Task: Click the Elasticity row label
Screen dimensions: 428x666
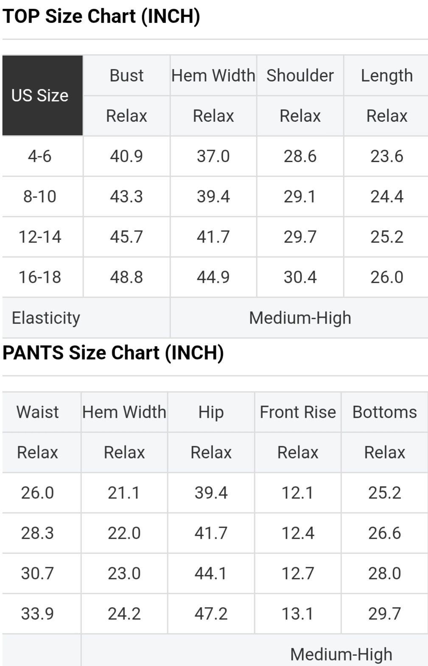Action: pyautogui.click(x=46, y=318)
